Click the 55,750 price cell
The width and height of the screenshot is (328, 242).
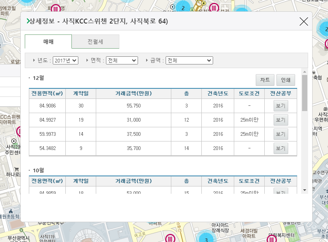pos(134,106)
